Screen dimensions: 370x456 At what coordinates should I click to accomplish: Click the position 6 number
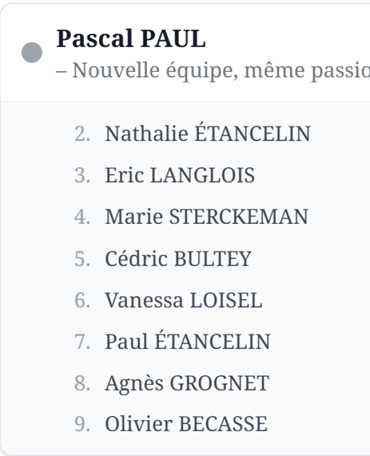tap(83, 300)
